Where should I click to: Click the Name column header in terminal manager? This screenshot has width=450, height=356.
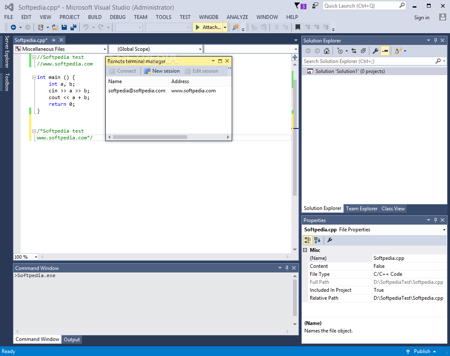tap(137, 81)
